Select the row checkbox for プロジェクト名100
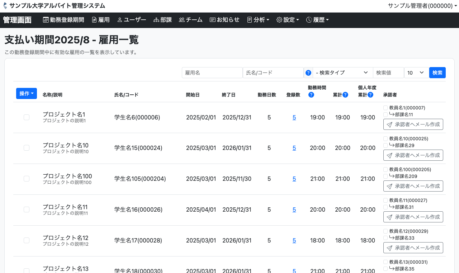 click(x=27, y=179)
